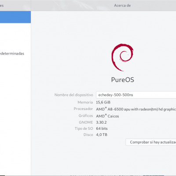Viewport: 176px width, 176px height.
Task: Click the processor value AMD A8-6500 apu
Action: (x=136, y=109)
